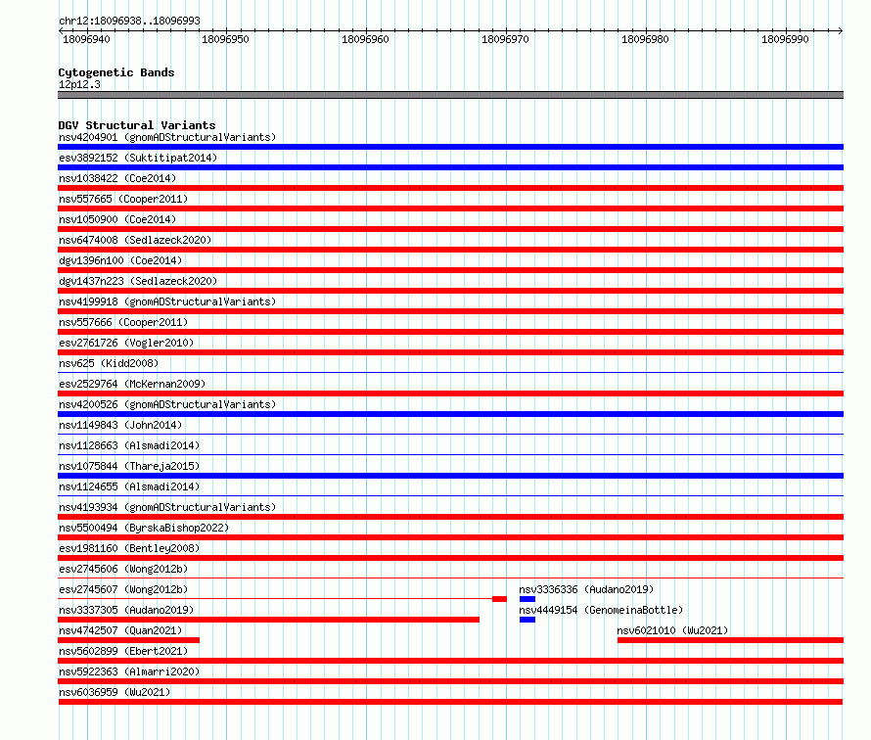Click dgv1396n100 Coe2014 label
Screen dimensions: 871x740
tap(120, 260)
